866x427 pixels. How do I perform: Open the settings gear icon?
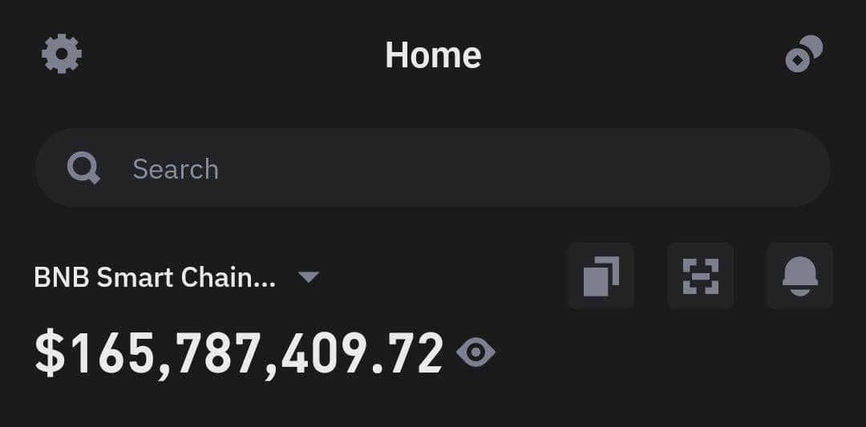pos(62,54)
